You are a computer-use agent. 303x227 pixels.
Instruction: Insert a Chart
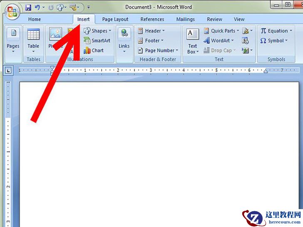(94, 50)
